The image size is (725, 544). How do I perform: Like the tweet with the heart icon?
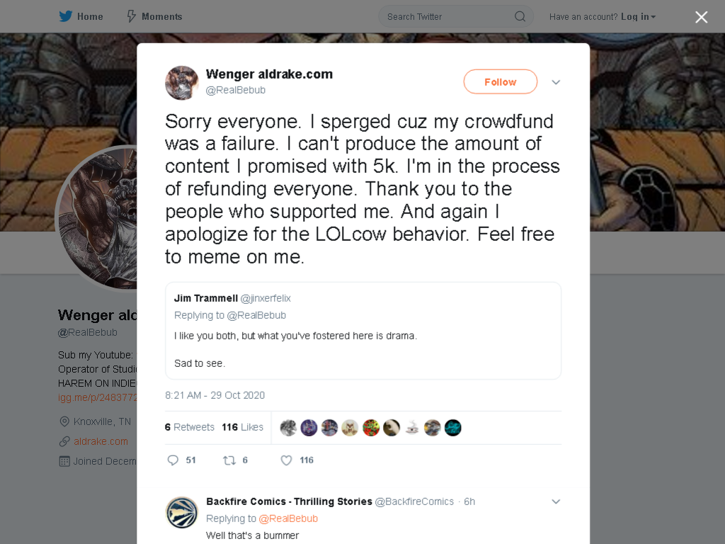286,460
